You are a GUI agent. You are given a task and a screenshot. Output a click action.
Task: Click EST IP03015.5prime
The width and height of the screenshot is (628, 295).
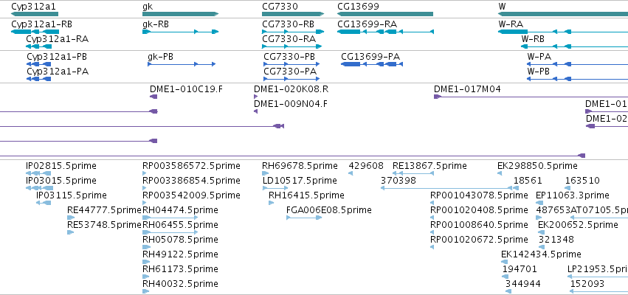pos(39,188)
